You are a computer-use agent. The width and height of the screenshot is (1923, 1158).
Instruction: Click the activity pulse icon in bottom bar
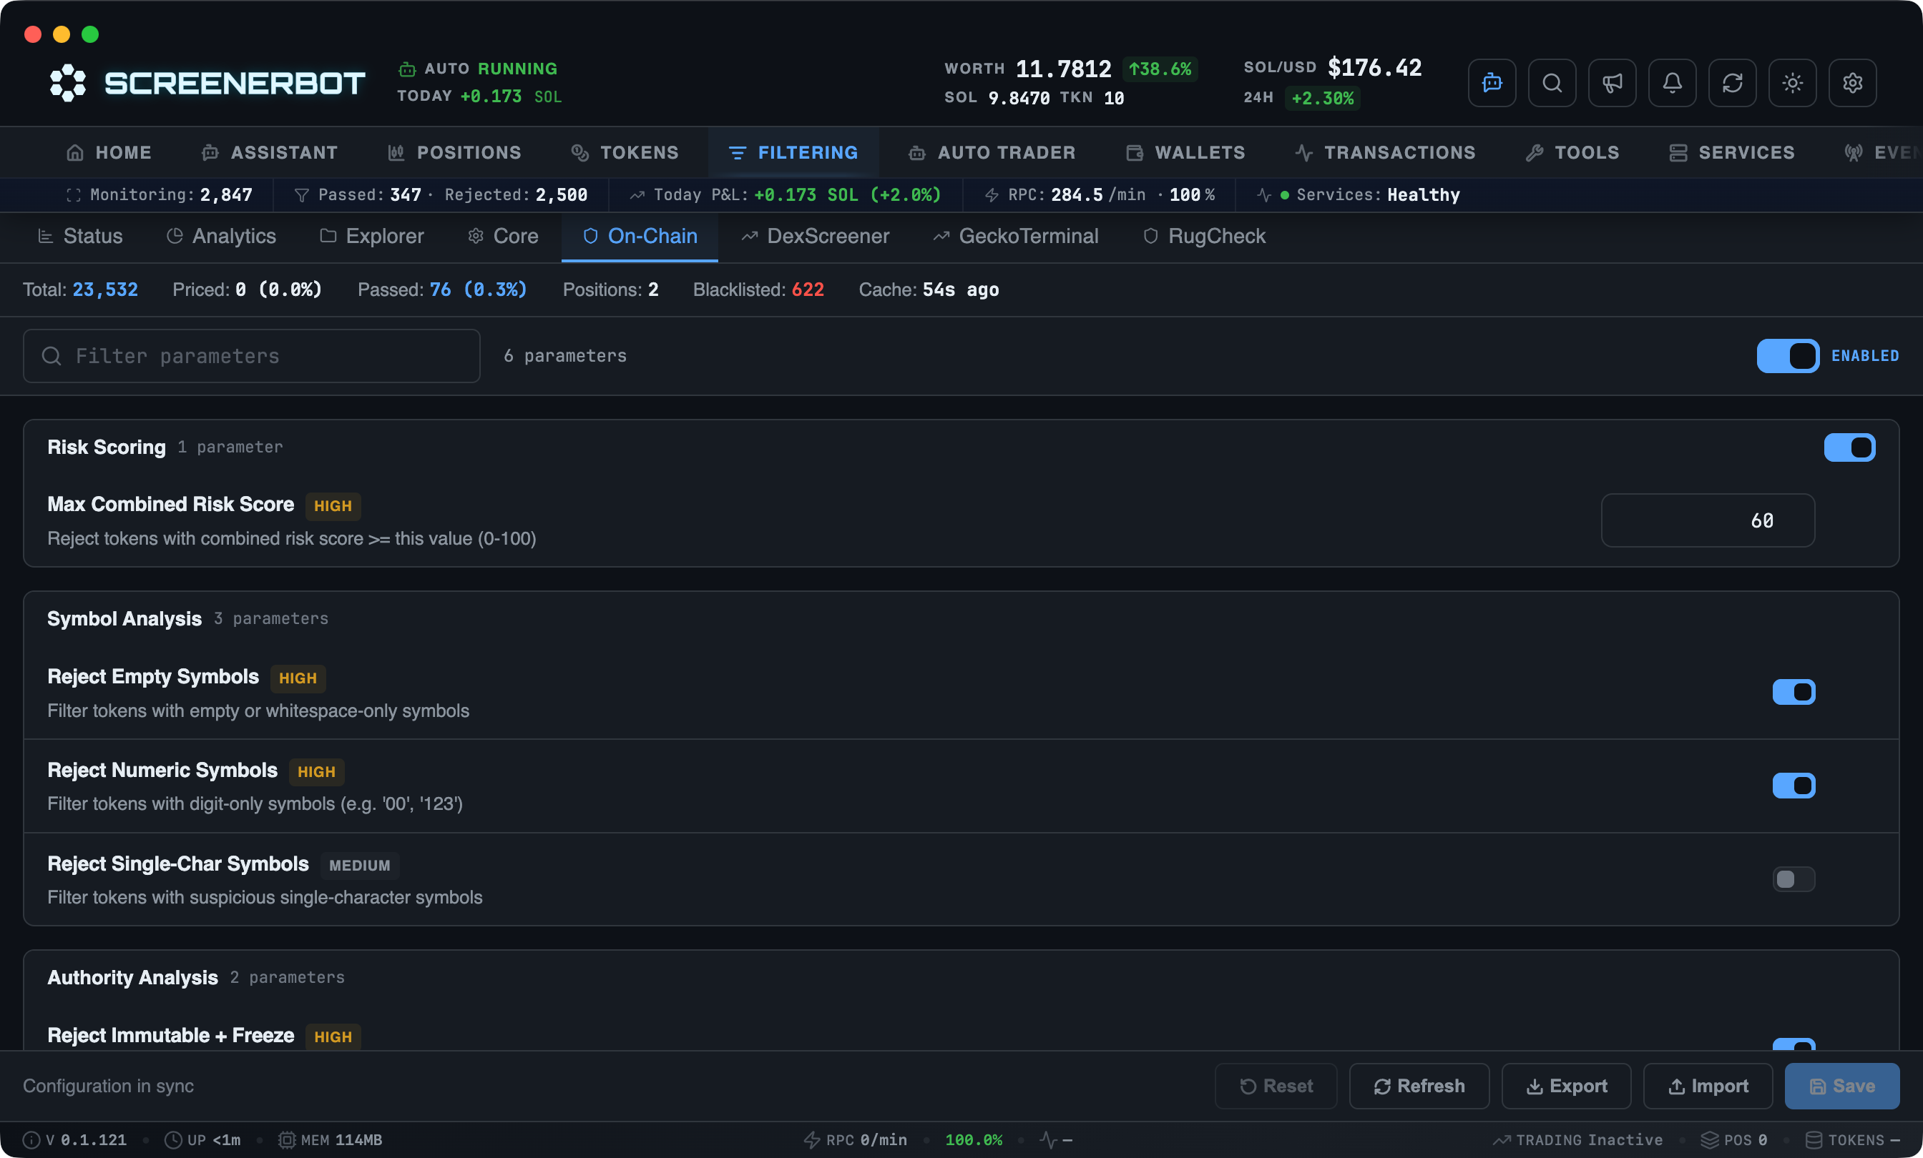[1048, 1140]
